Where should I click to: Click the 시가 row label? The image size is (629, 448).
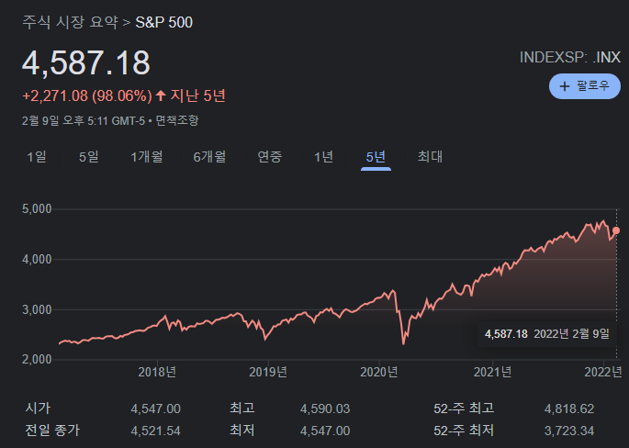pos(39,409)
